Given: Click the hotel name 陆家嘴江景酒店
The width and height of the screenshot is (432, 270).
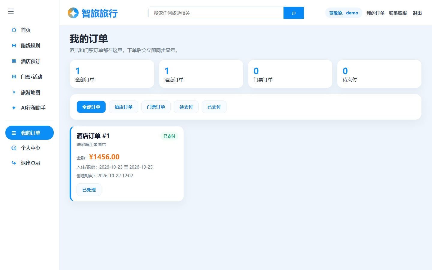Looking at the screenshot, I should (91, 145).
